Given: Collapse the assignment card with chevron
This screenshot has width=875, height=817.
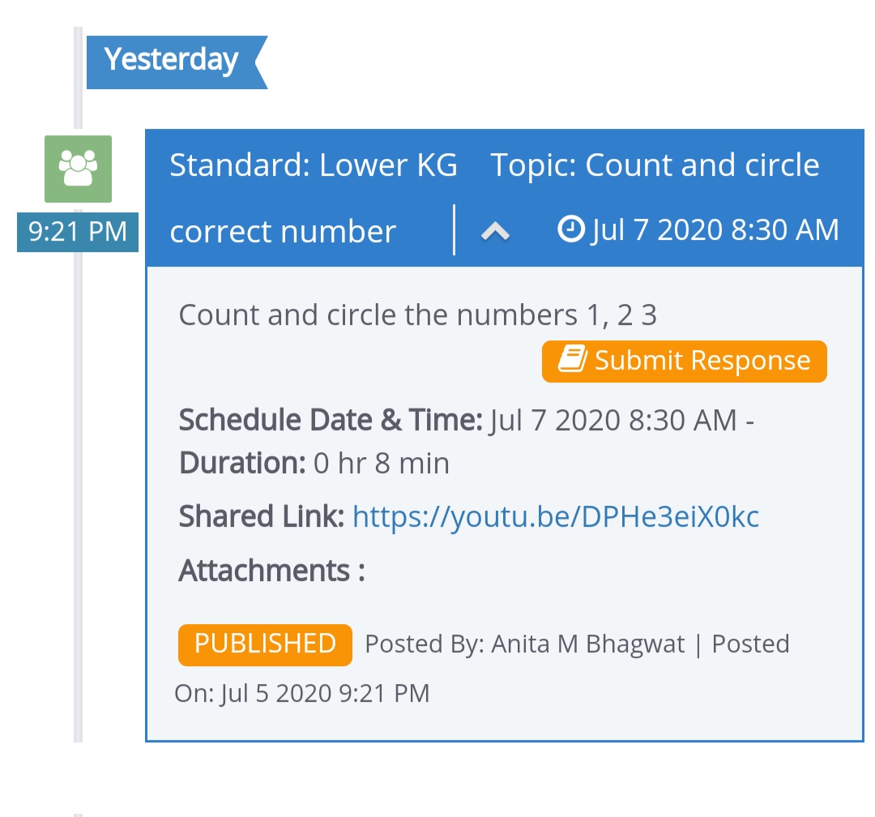Looking at the screenshot, I should pos(495,231).
